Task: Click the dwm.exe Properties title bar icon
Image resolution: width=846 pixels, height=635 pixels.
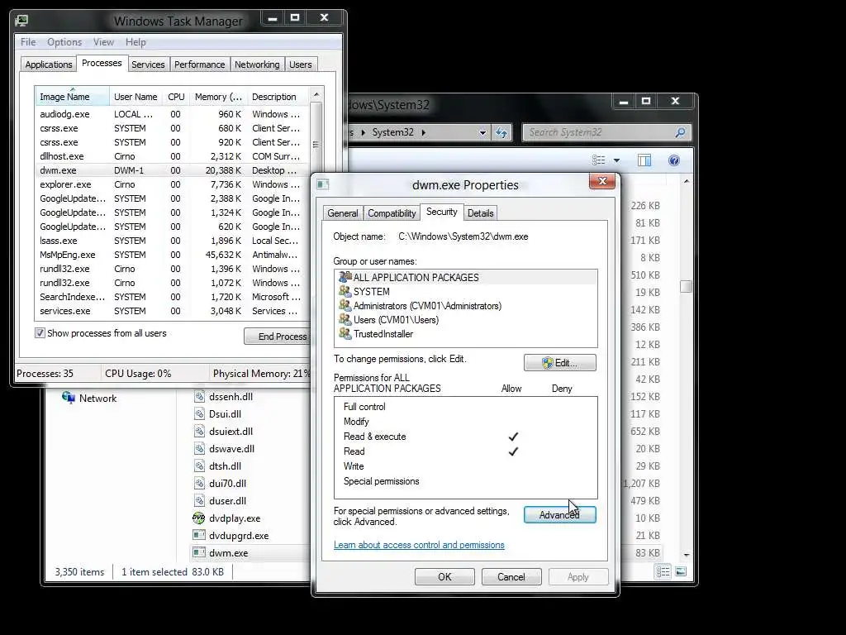Action: (323, 184)
